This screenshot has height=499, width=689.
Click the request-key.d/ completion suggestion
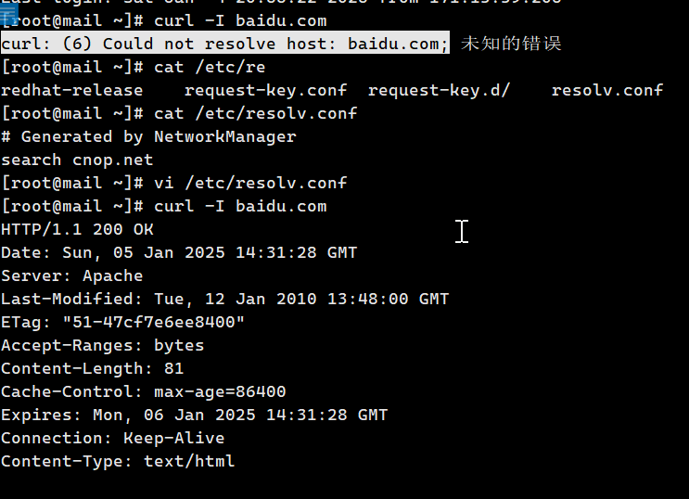[x=439, y=90]
